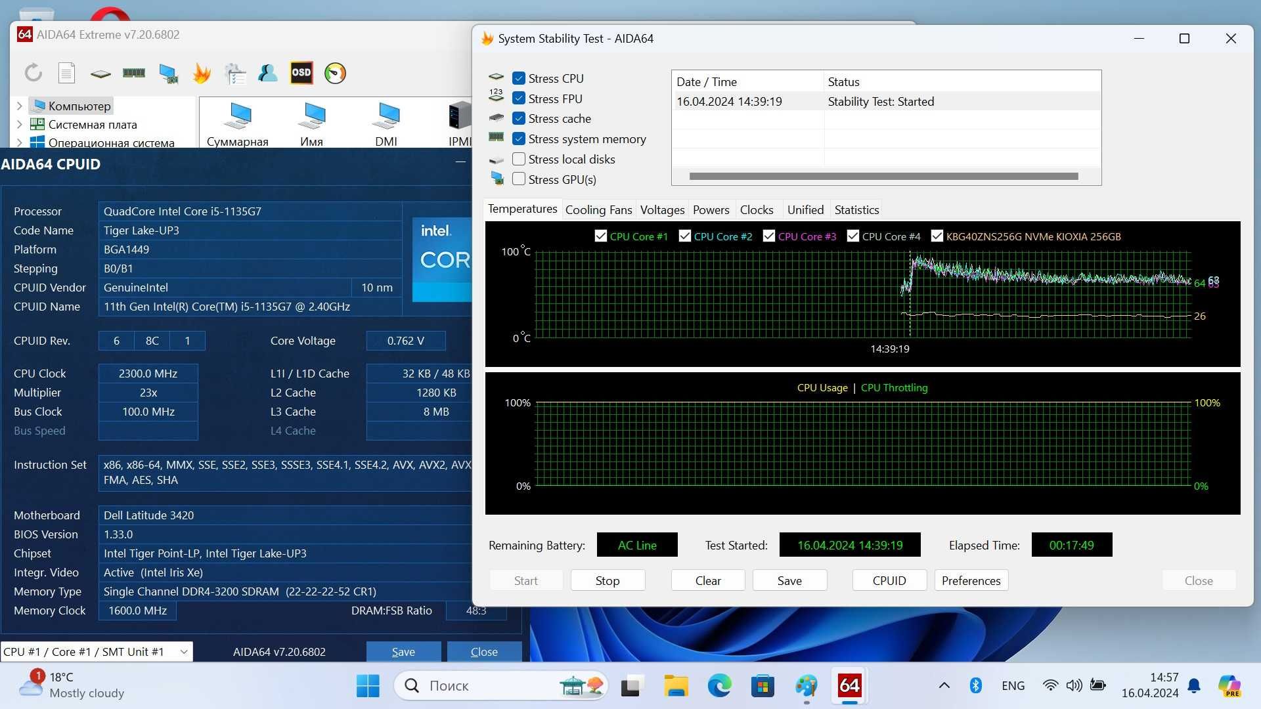The width and height of the screenshot is (1261, 709).
Task: Click the Bluetooth tray icon
Action: point(976,685)
